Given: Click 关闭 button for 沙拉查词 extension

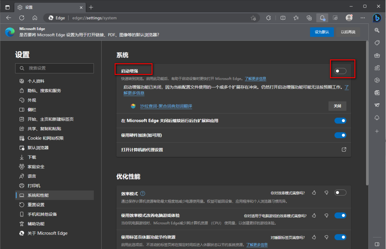Looking at the screenshot, I should [337, 106].
